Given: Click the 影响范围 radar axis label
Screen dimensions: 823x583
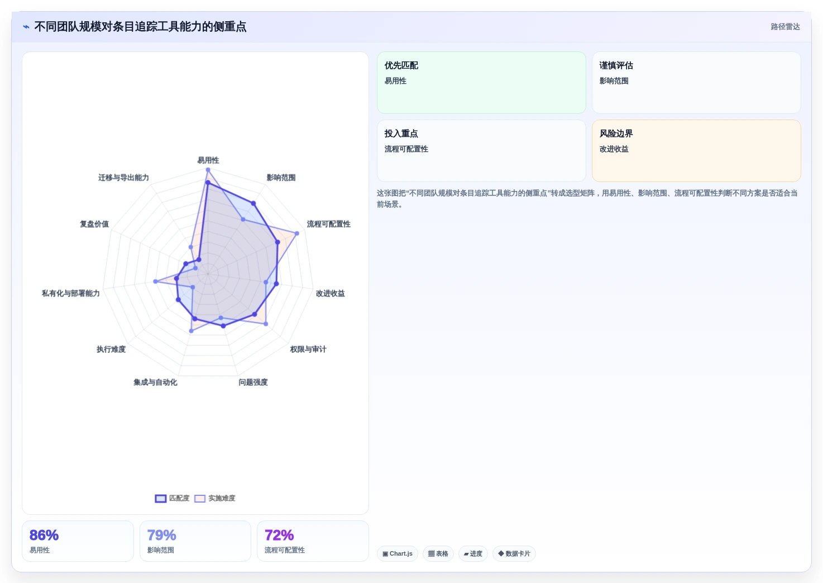Looking at the screenshot, I should pyautogui.click(x=281, y=178).
